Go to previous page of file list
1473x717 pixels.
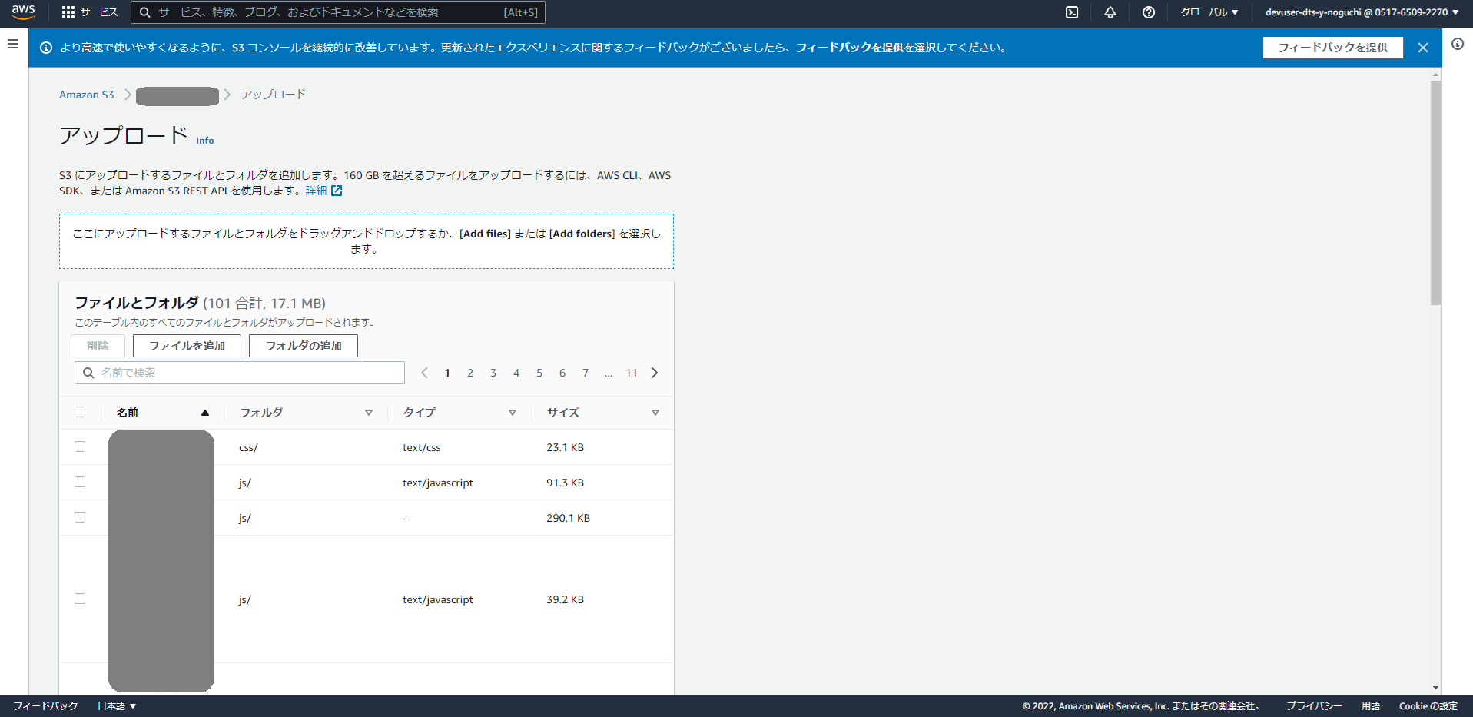pyautogui.click(x=424, y=373)
